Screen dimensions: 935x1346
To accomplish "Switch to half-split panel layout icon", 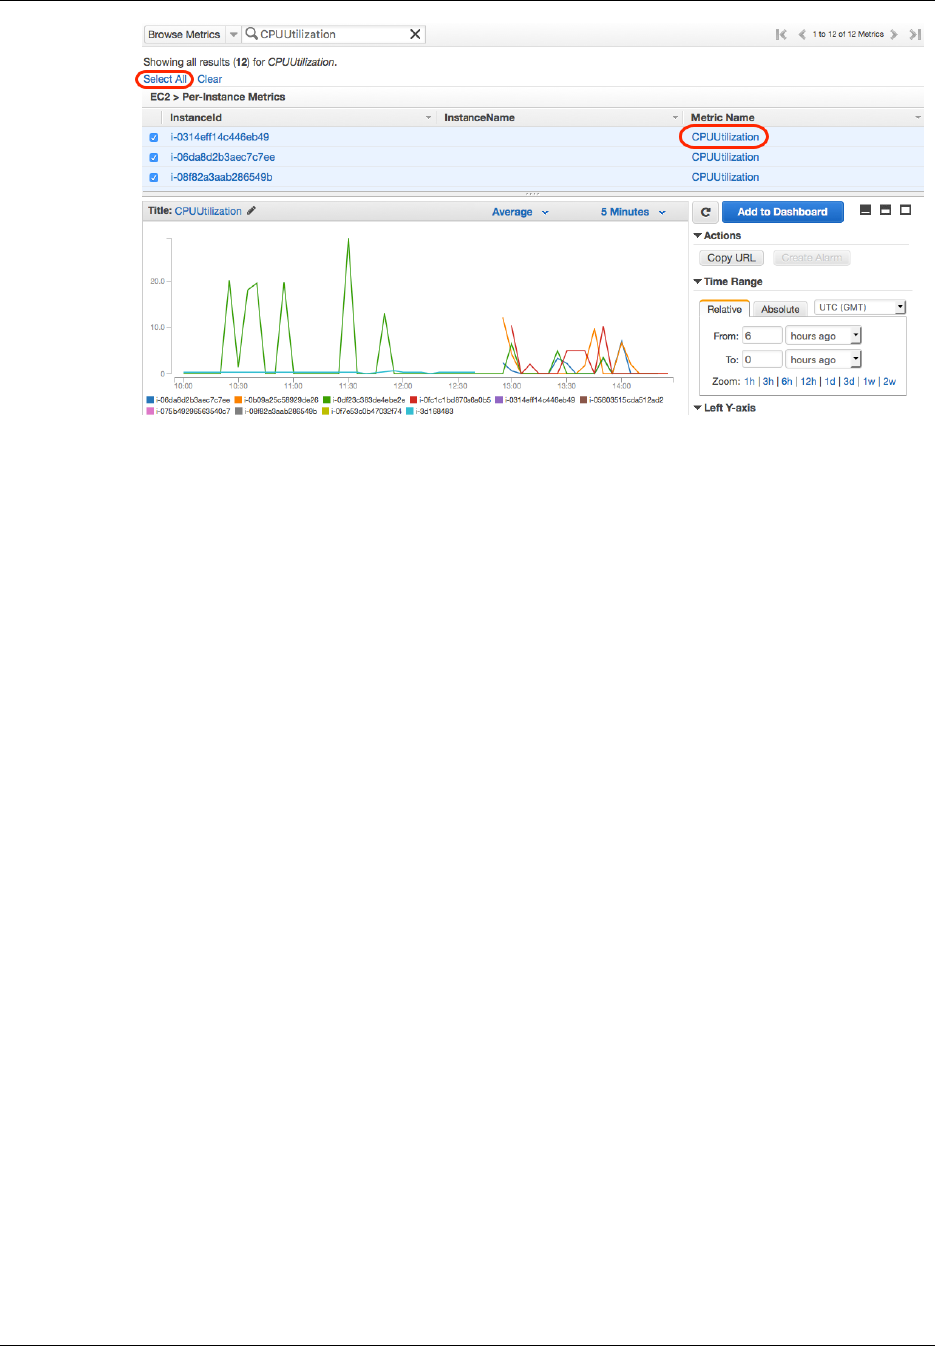I will pyautogui.click(x=885, y=210).
